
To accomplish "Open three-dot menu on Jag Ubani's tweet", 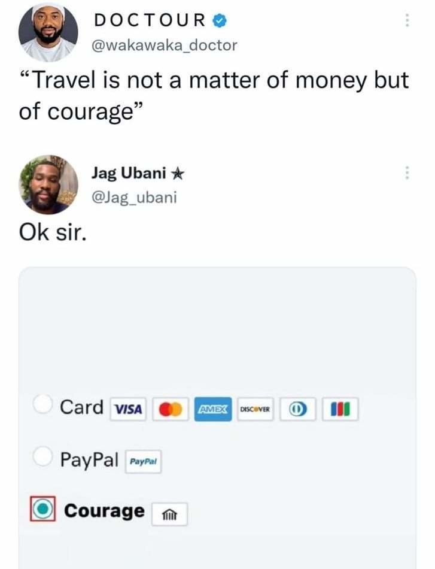I will click(x=407, y=172).
